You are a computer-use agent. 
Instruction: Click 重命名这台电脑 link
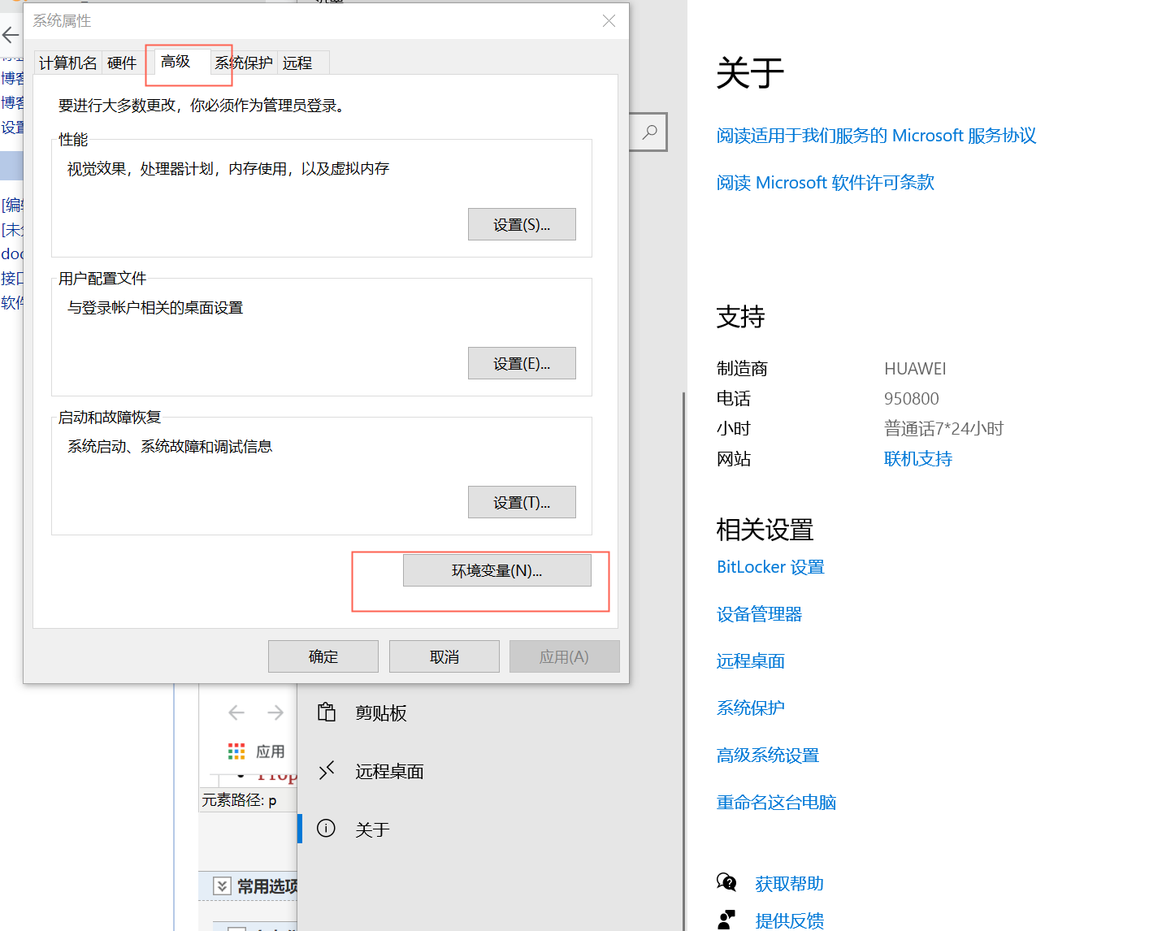tap(776, 803)
